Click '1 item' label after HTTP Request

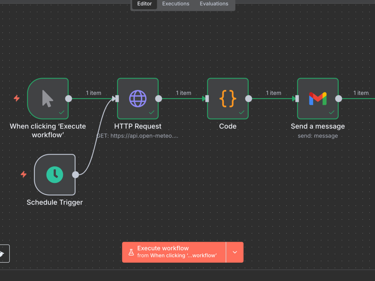183,93
